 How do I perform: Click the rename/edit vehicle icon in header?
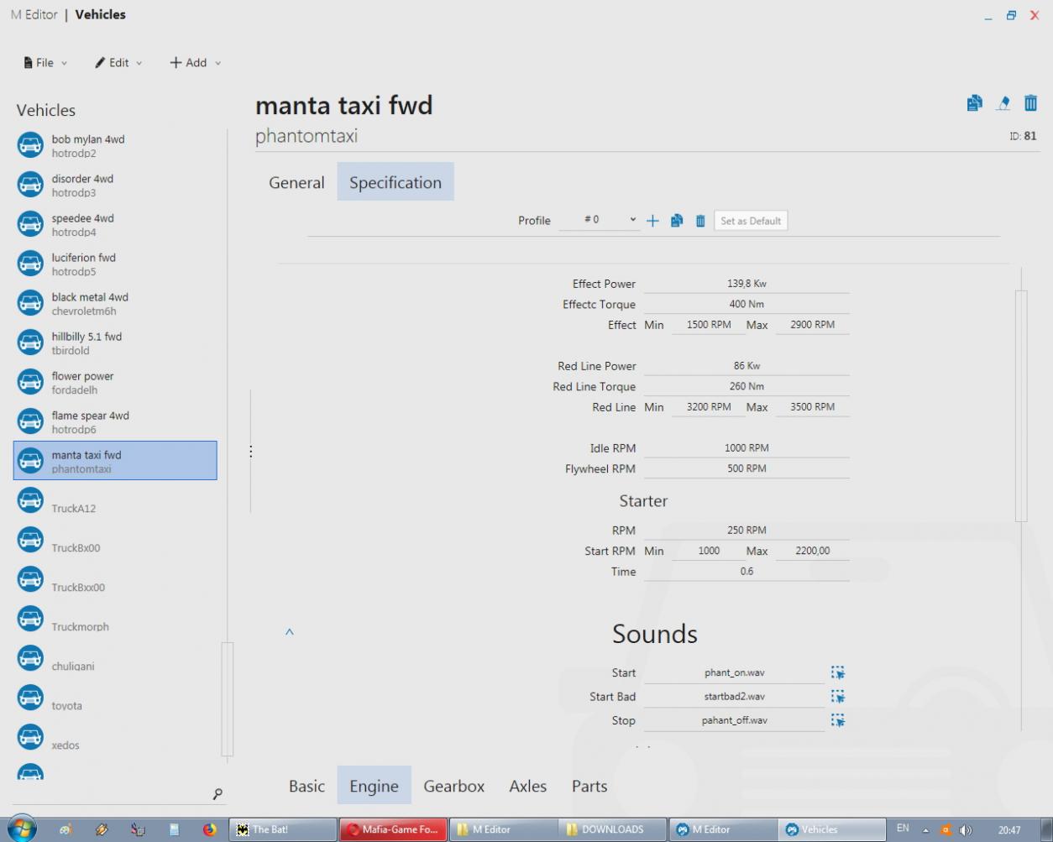1003,103
